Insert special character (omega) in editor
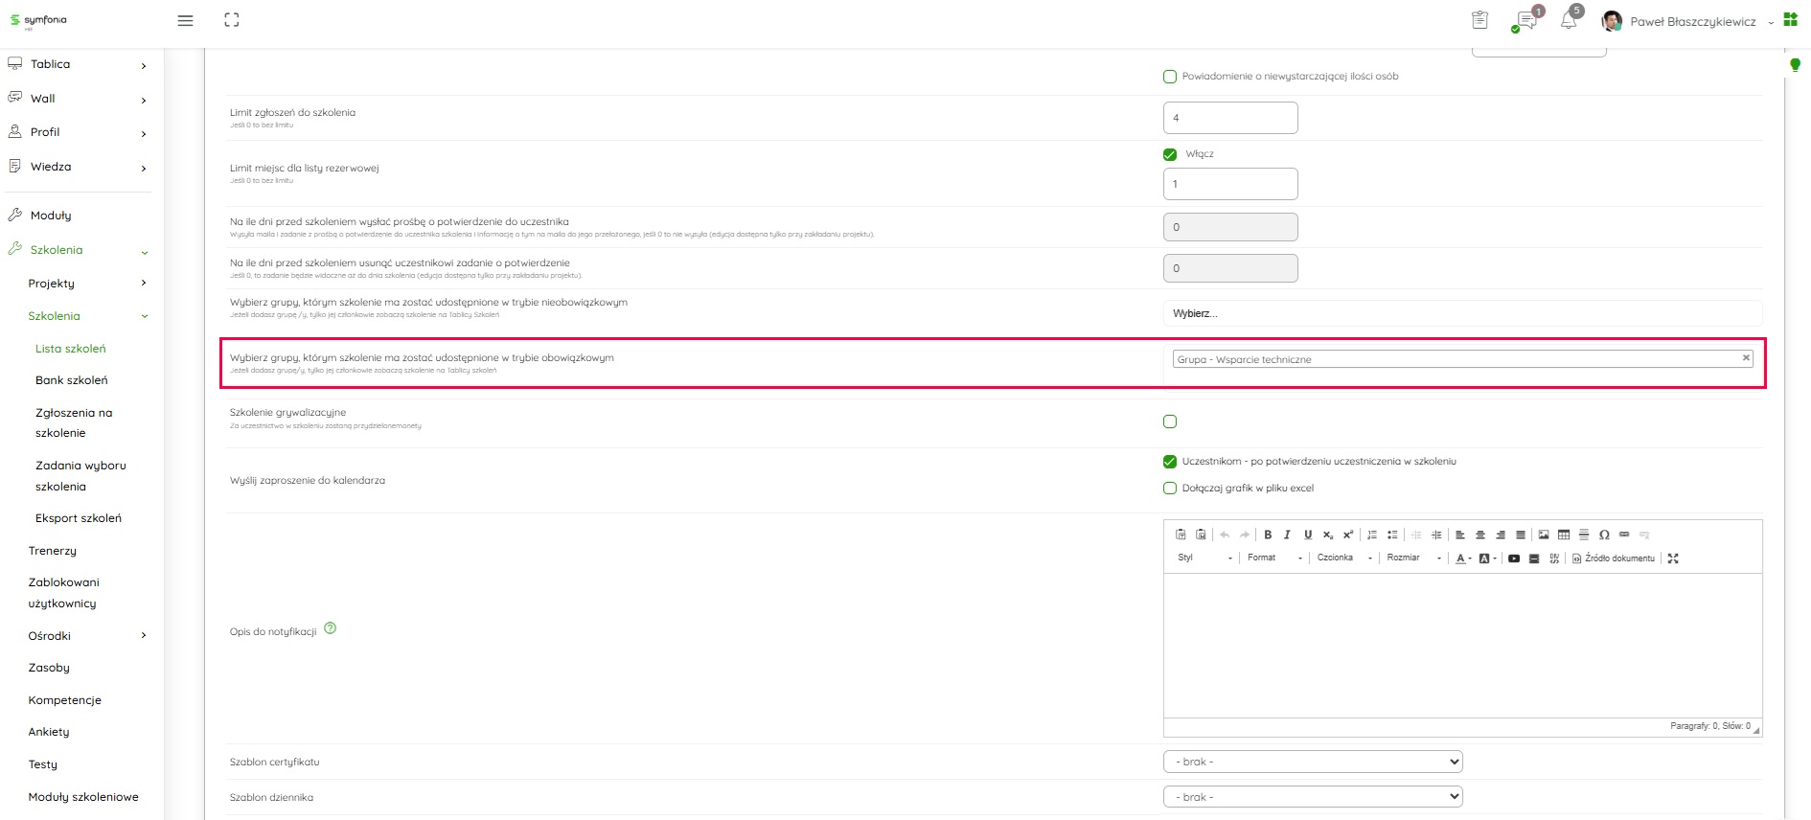 (1604, 535)
